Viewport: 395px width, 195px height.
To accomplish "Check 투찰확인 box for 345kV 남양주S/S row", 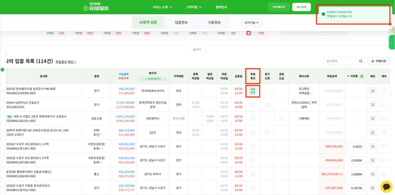I will [x=253, y=105].
